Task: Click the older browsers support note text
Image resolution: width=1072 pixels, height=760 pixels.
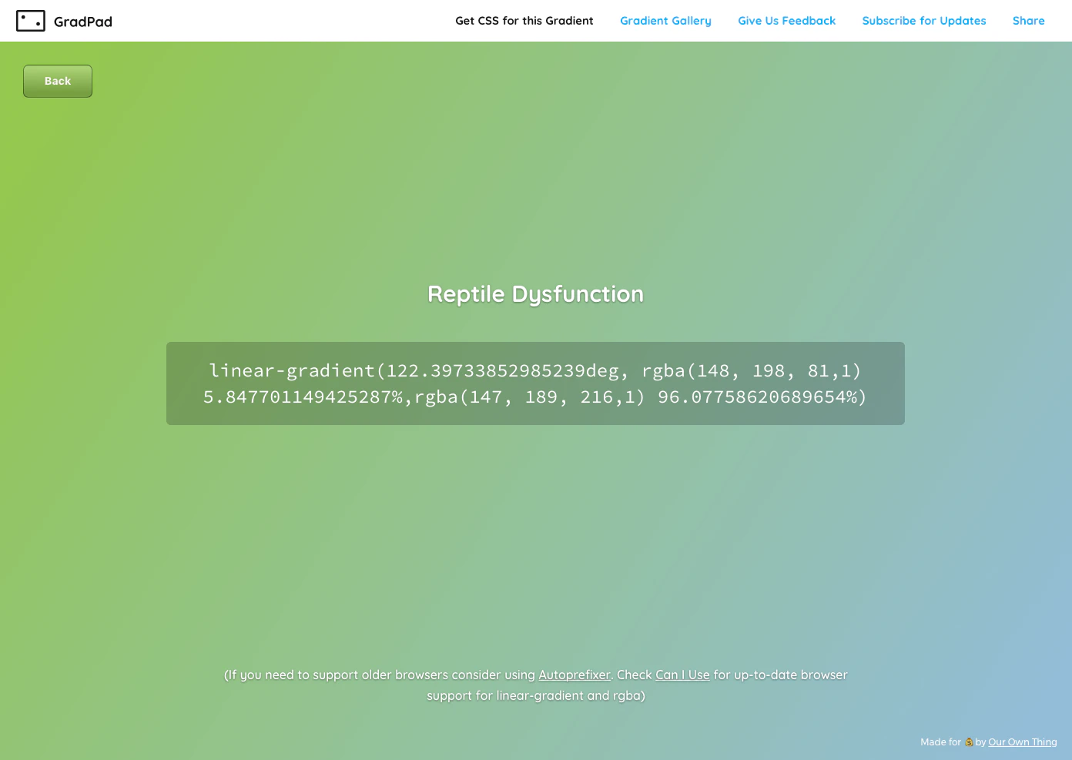Action: [535, 685]
